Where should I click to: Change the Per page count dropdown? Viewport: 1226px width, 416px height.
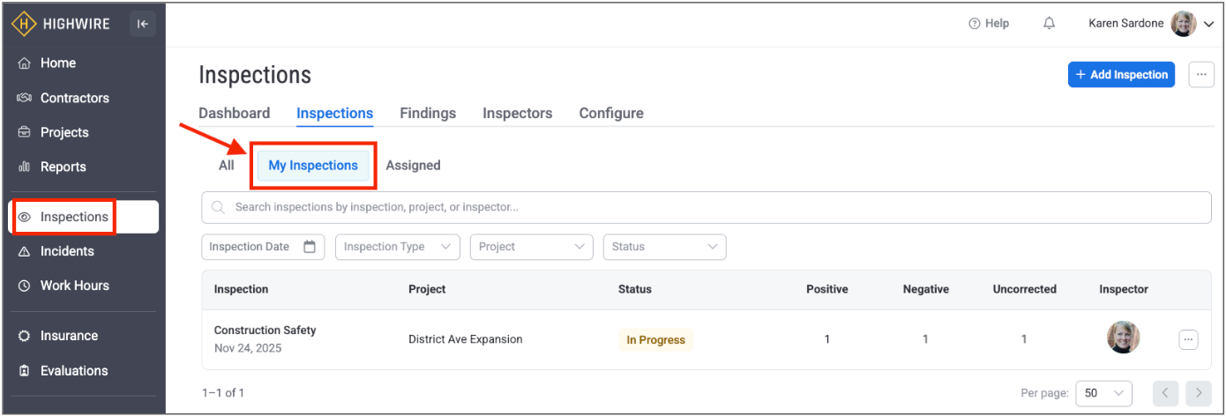(x=1103, y=393)
